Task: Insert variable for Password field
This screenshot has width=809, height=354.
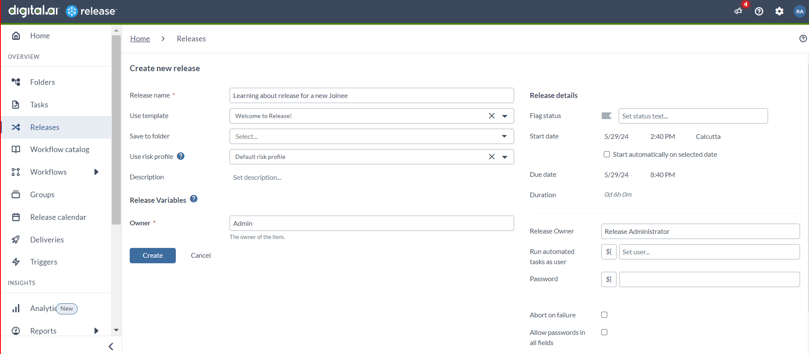Action: [609, 279]
